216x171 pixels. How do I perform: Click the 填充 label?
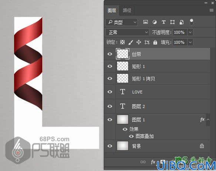(x=166, y=42)
